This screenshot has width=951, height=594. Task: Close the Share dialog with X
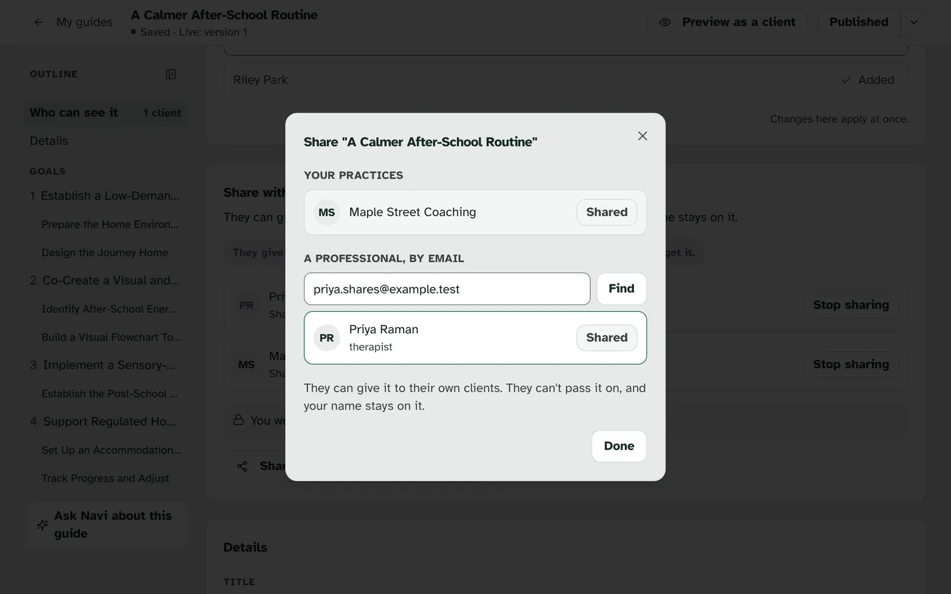643,136
